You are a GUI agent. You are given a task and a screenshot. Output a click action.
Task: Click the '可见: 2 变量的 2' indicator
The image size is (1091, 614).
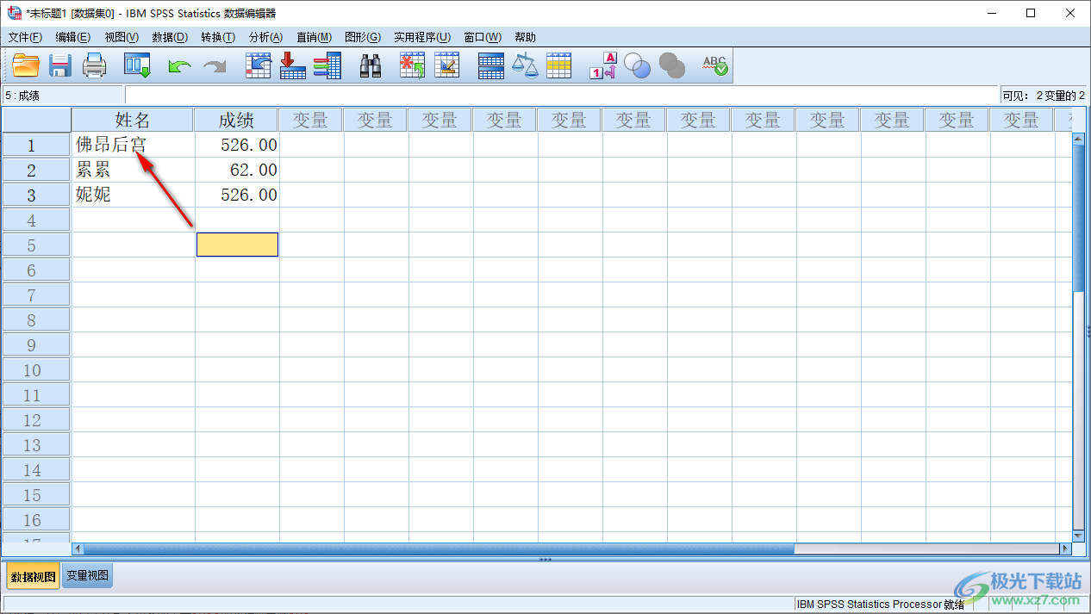[x=1043, y=96]
